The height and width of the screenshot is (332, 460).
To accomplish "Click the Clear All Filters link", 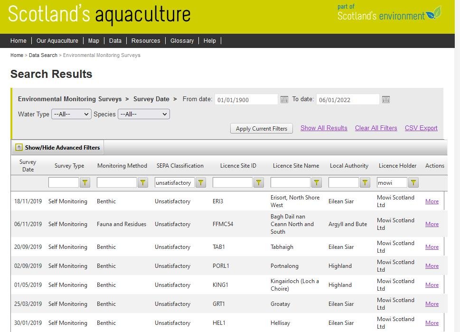I will click(x=376, y=128).
